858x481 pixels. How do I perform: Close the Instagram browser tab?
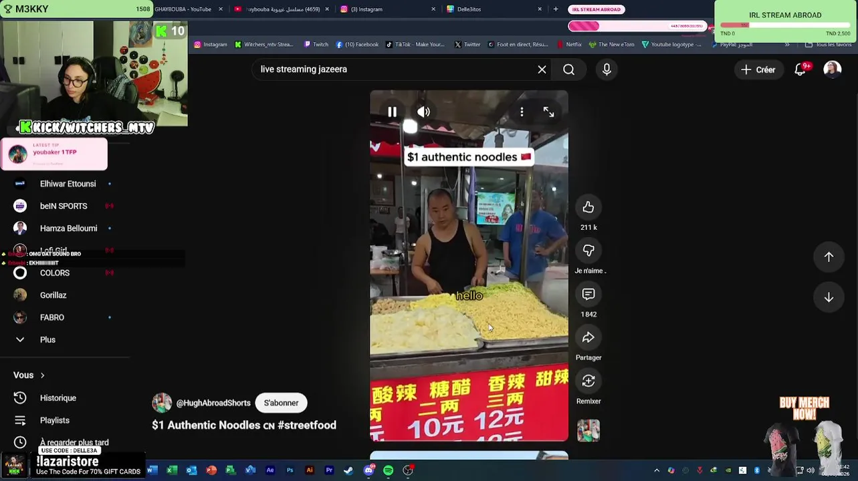[x=433, y=9]
